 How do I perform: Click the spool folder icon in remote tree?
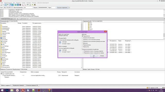click(89, 29)
